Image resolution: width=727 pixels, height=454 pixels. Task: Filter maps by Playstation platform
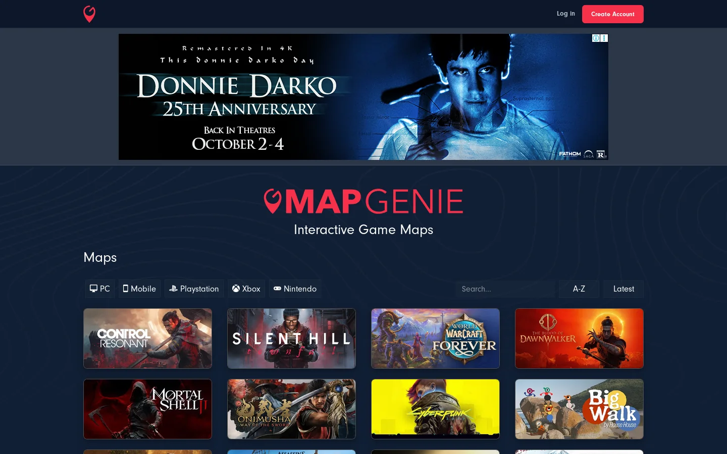click(x=194, y=289)
